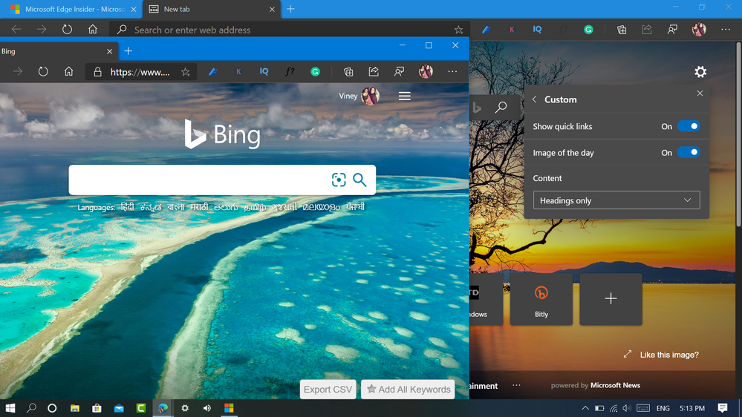Toggle Show quick links switch
Viewport: 742px width, 417px height.
tap(689, 126)
